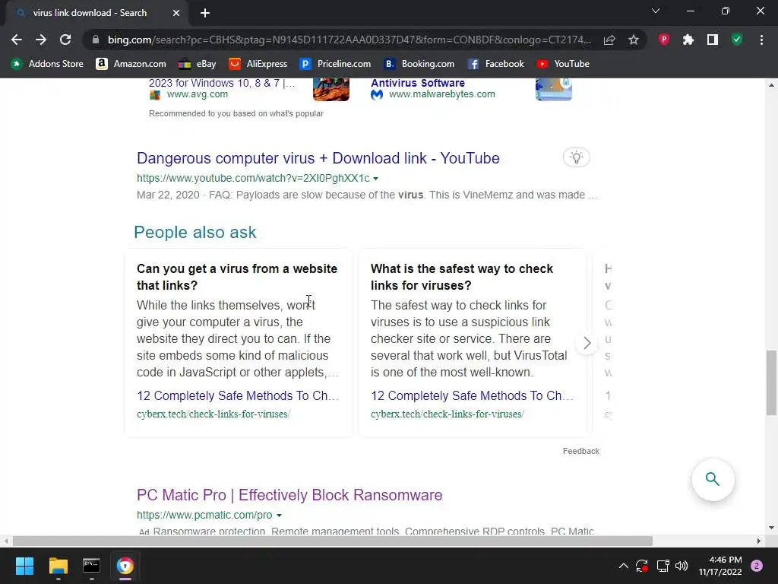Image resolution: width=778 pixels, height=584 pixels.
Task: Show next People also ask card
Action: pyautogui.click(x=587, y=343)
